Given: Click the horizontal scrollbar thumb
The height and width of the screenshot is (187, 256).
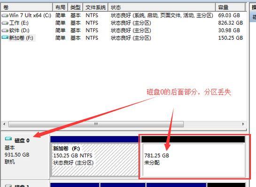Looking at the screenshot, I should point(96,124).
